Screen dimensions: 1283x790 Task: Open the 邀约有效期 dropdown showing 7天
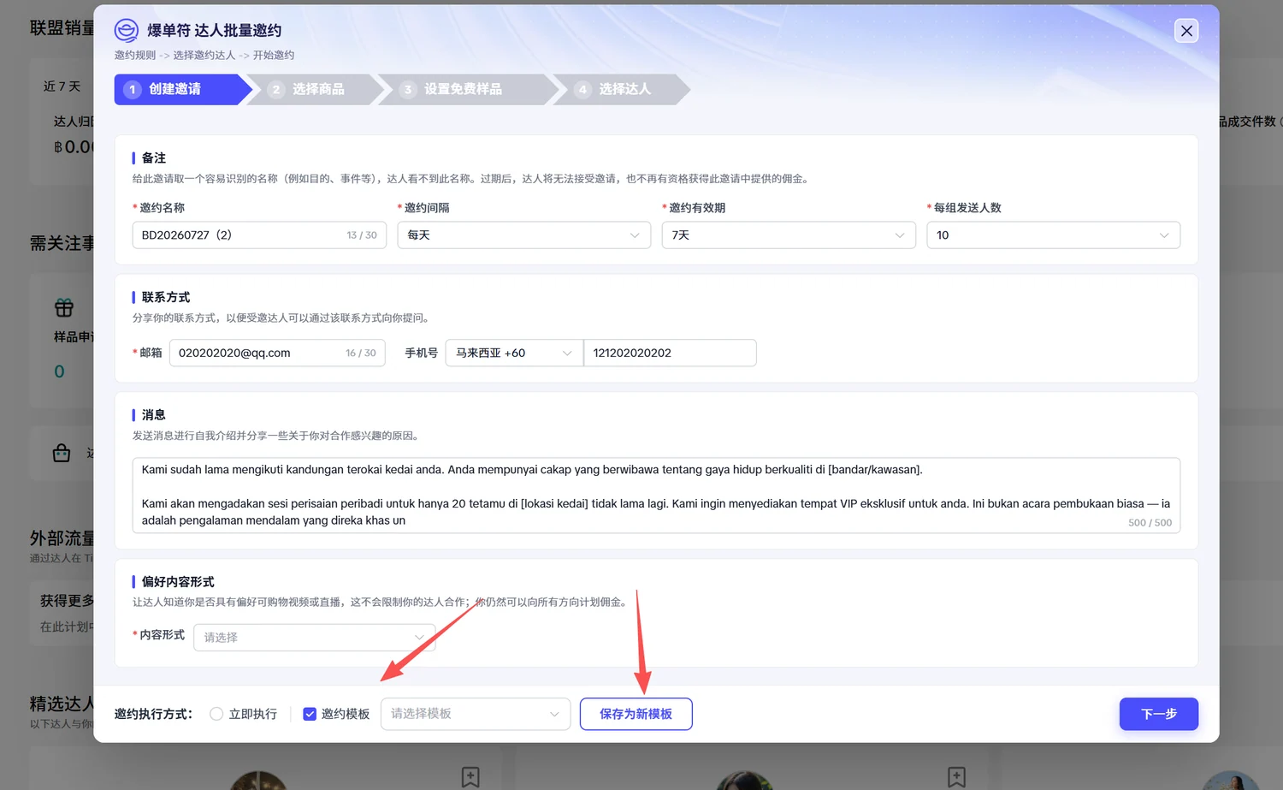point(789,235)
